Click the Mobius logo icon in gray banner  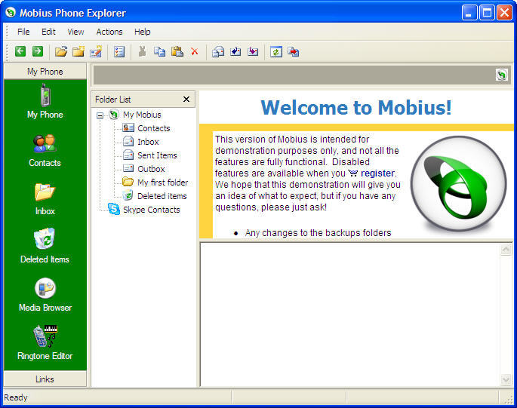pyautogui.click(x=501, y=75)
